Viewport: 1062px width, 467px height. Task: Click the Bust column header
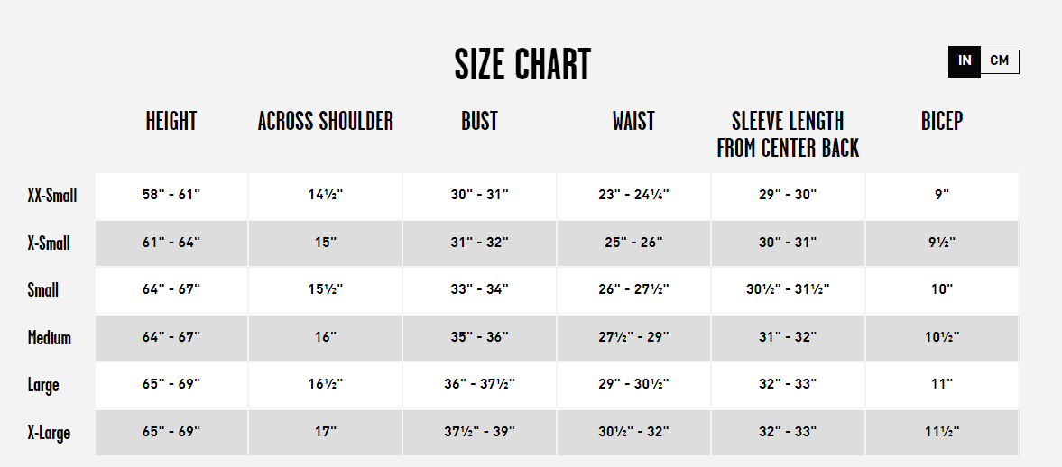479,122
